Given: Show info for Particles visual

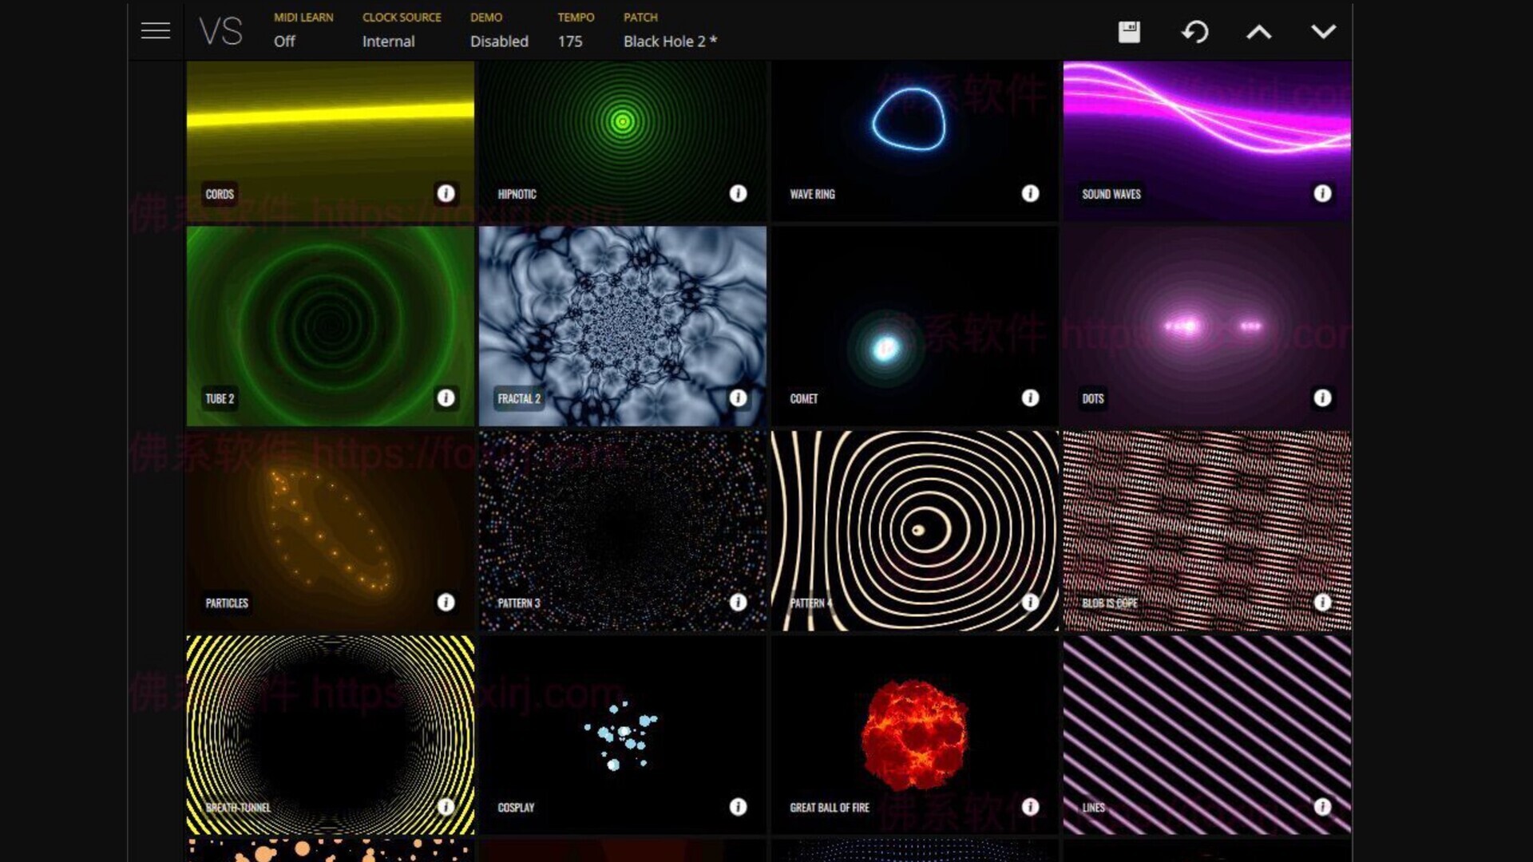Looking at the screenshot, I should (446, 602).
